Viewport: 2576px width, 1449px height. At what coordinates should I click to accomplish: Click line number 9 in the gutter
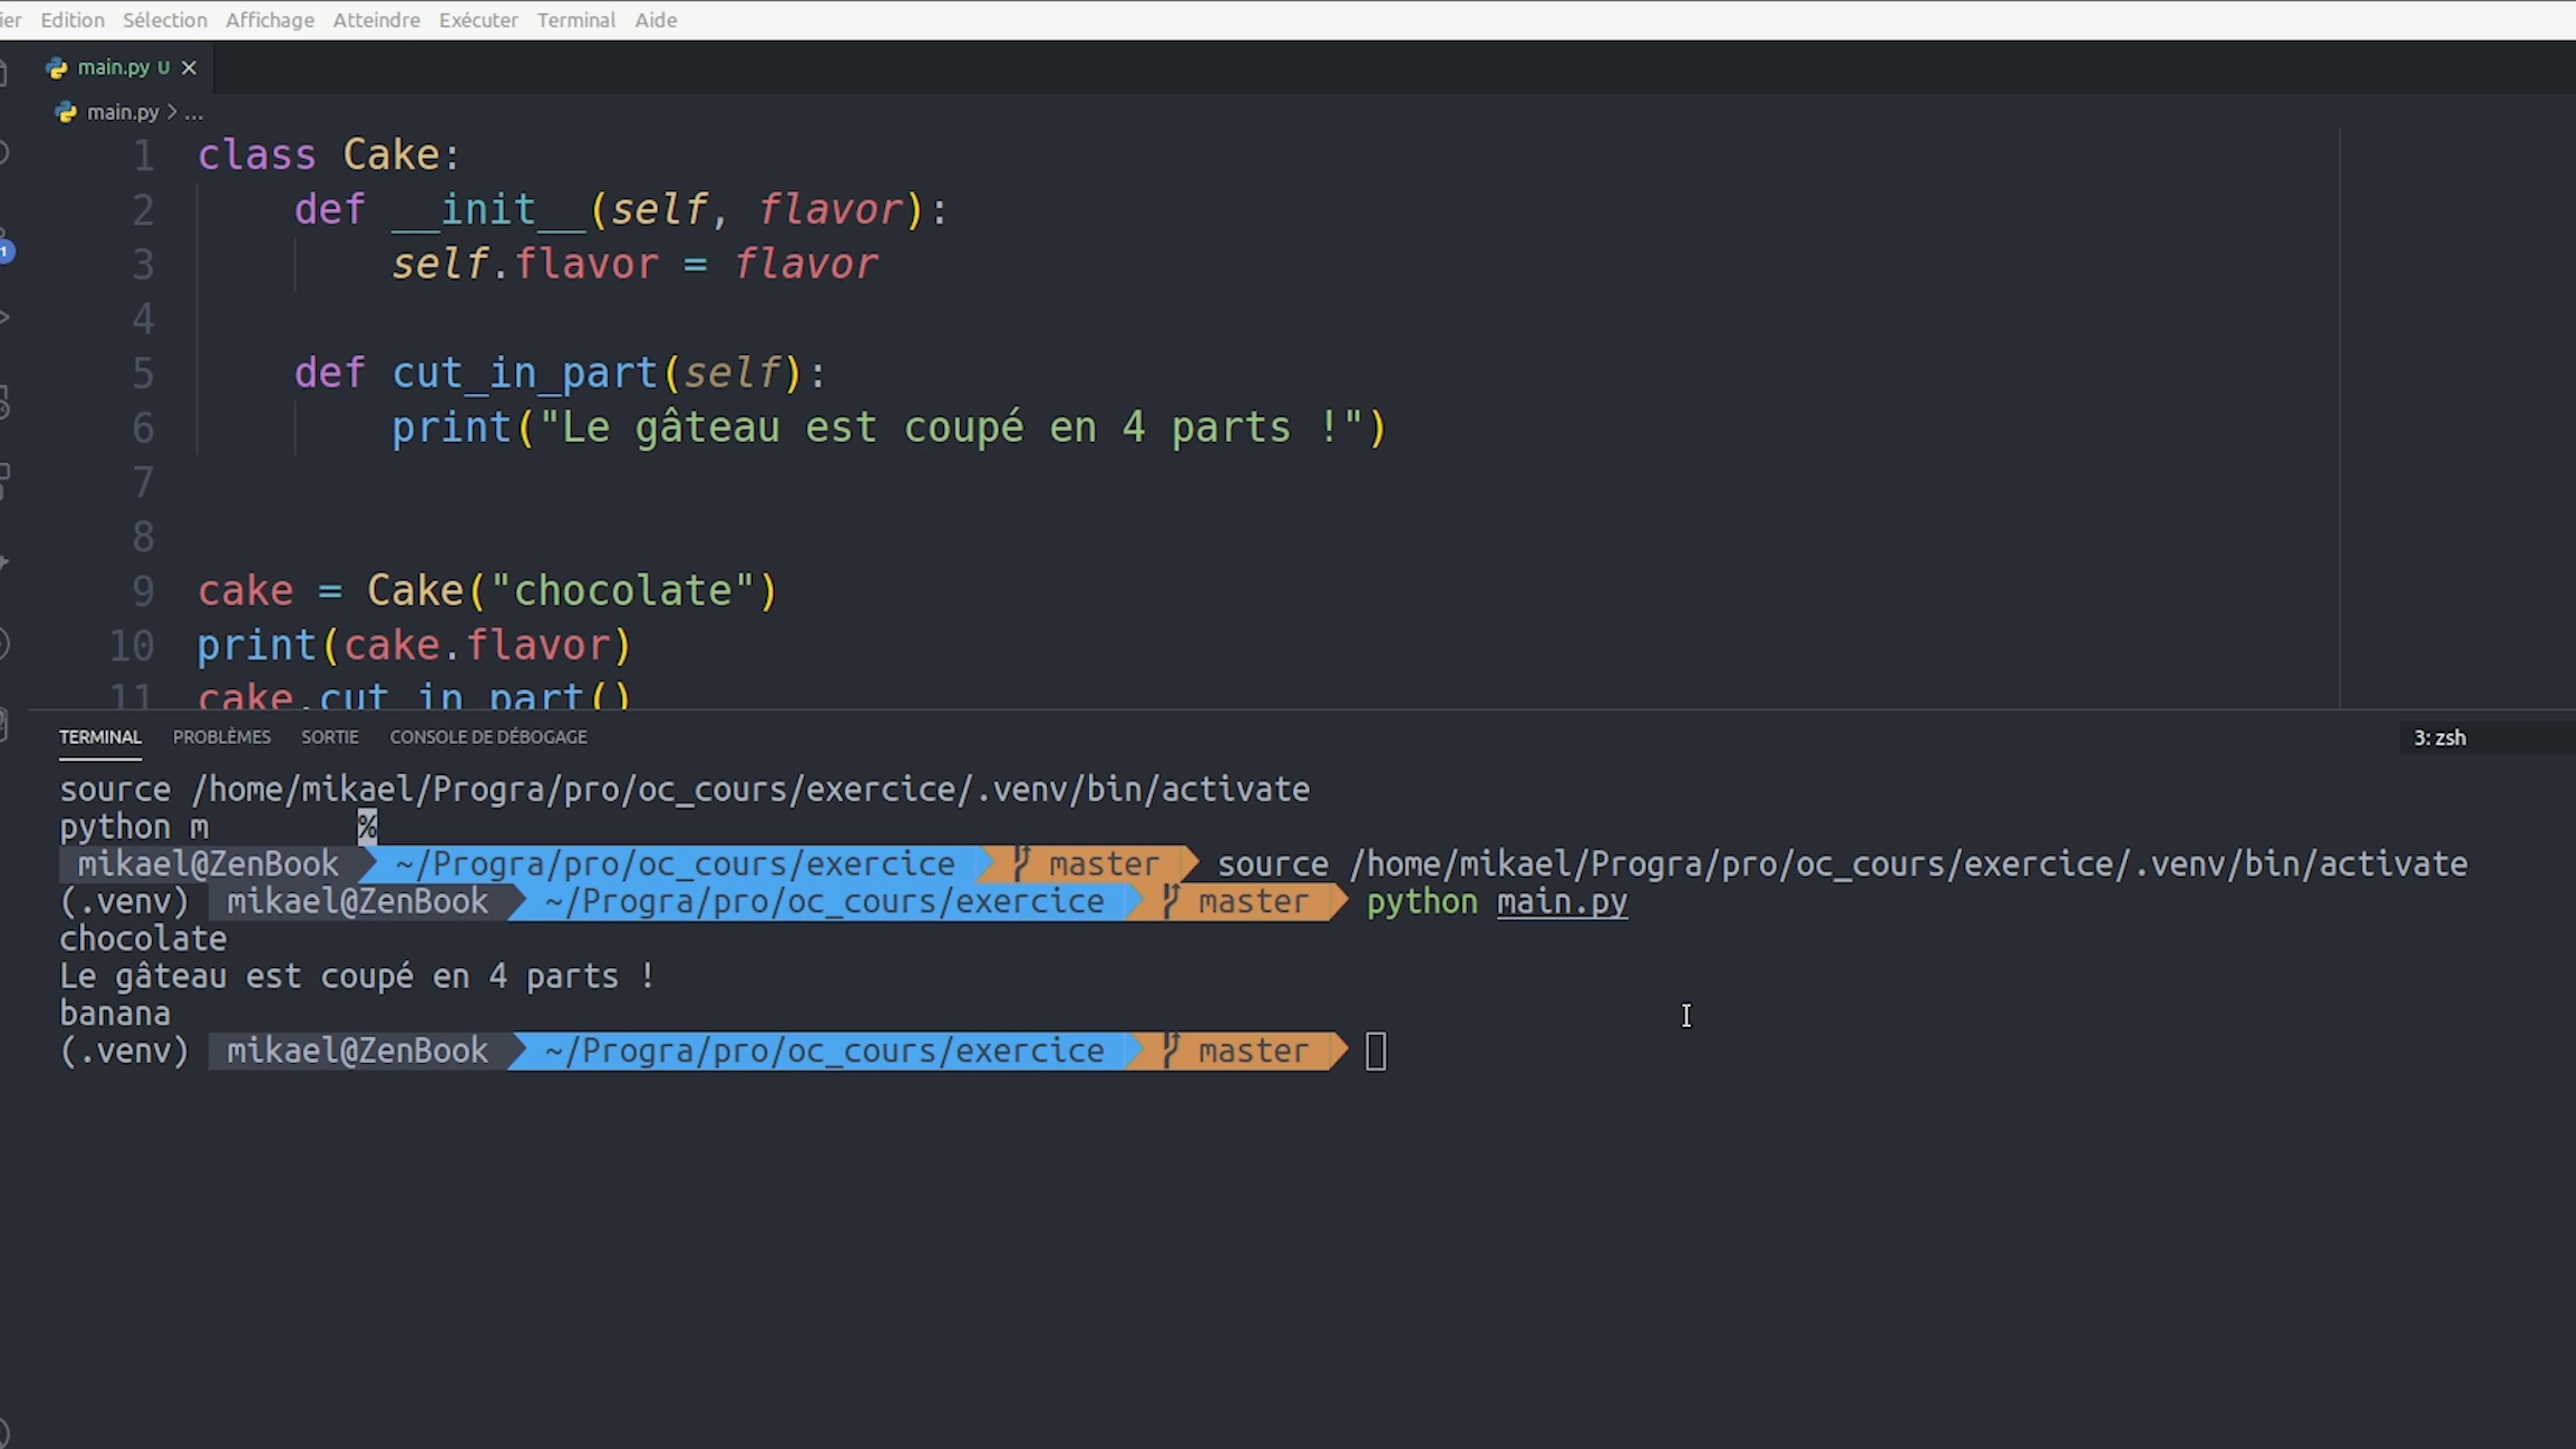click(143, 591)
